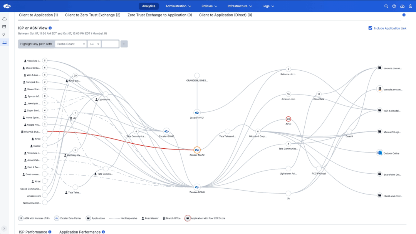This screenshot has height=234, width=416.
Task: Open the search icon in the top bar
Action: click(386, 6)
